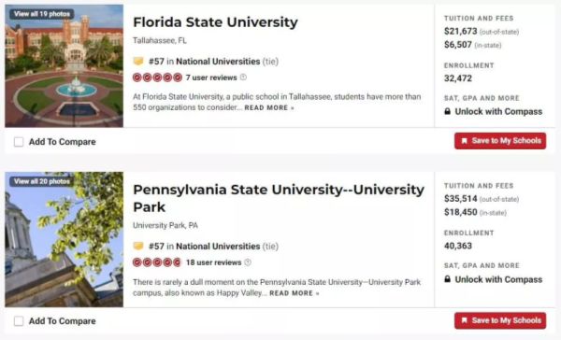
Task: Click the Florida State ranking badge icon
Action: coord(138,61)
